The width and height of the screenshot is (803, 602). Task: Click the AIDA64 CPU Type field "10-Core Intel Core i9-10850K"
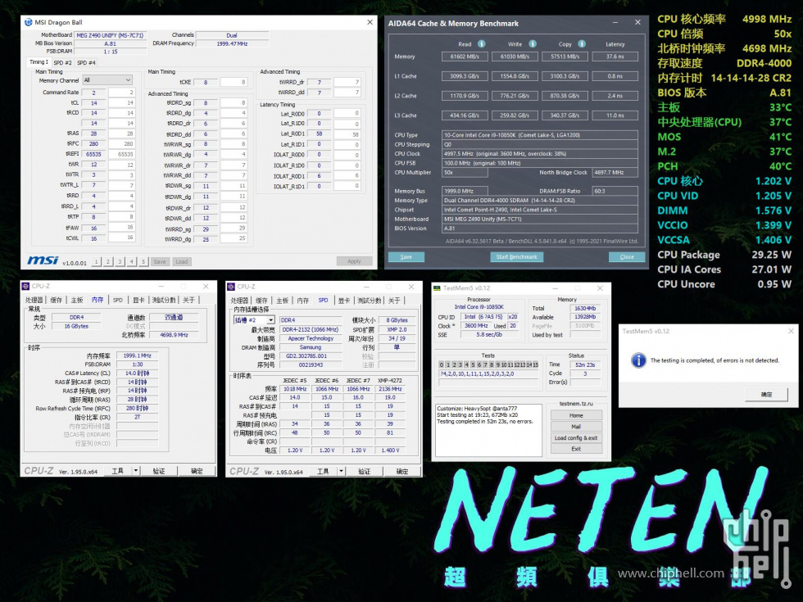tap(540, 135)
